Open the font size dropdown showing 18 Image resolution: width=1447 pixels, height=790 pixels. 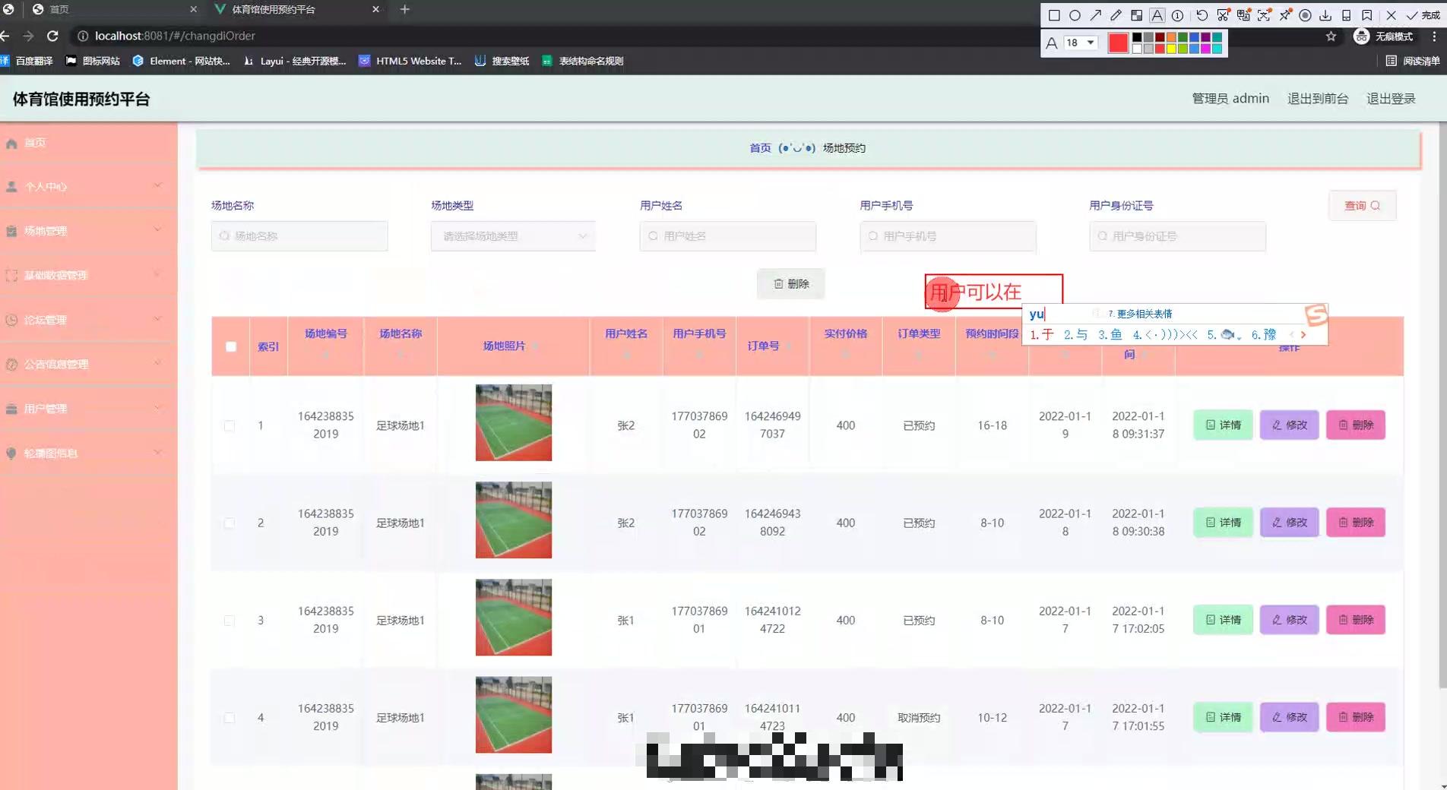pyautogui.click(x=1080, y=43)
